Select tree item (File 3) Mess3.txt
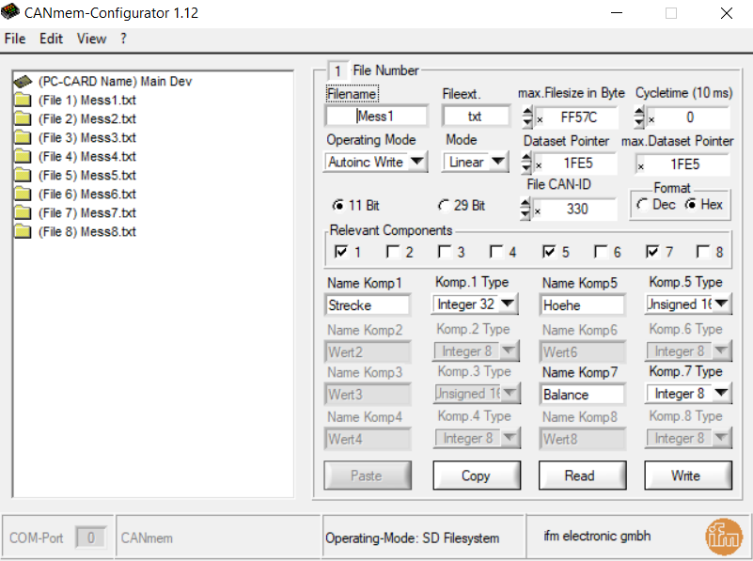 pos(86,138)
